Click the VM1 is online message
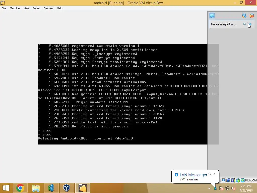This screenshot has width=257, height=193. point(189,179)
